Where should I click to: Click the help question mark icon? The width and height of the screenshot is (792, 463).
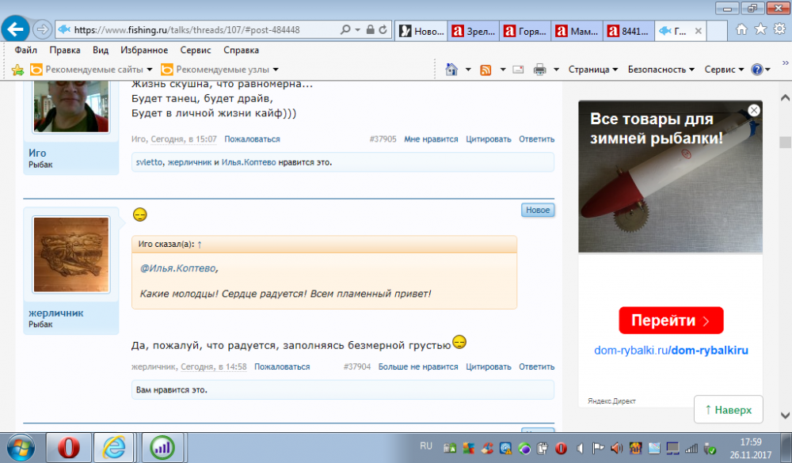click(x=756, y=69)
